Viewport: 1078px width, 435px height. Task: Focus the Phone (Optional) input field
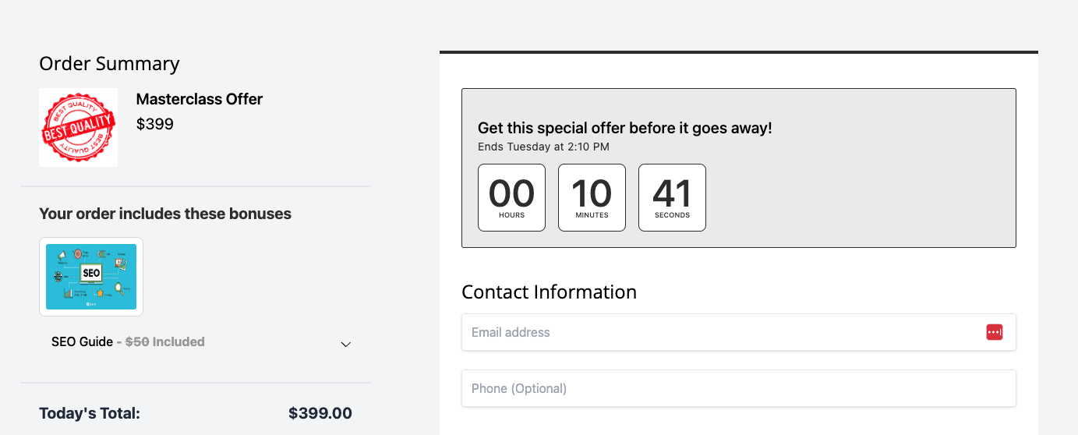pos(738,388)
